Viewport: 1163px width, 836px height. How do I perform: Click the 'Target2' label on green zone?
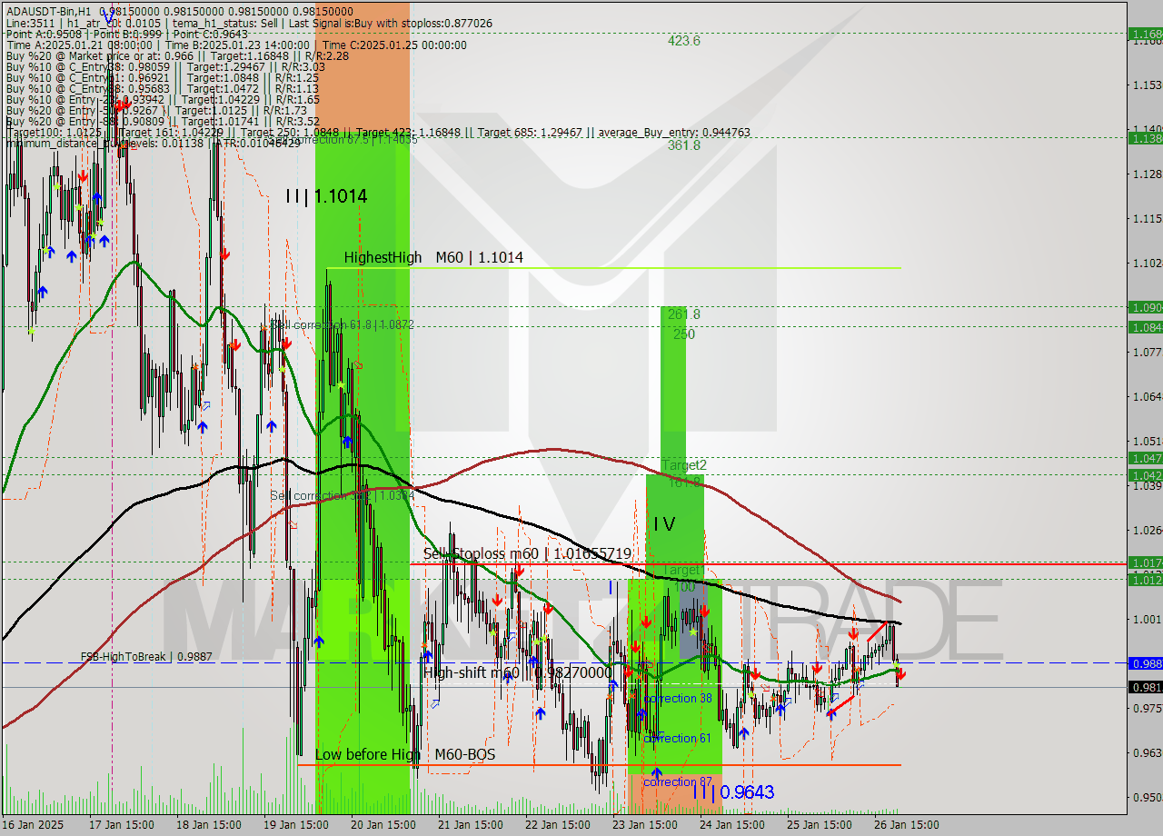[684, 465]
